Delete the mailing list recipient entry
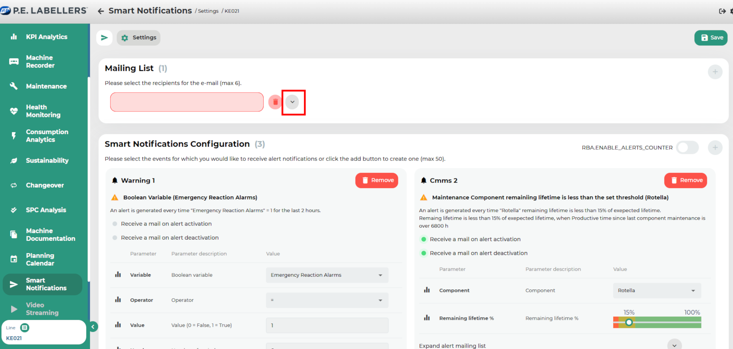This screenshot has width=733, height=349. pos(275,102)
